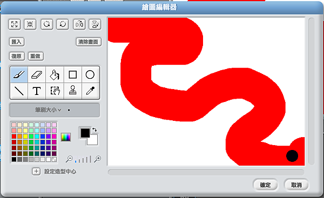
Task: Select the rectangle tool
Action: pos(72,74)
